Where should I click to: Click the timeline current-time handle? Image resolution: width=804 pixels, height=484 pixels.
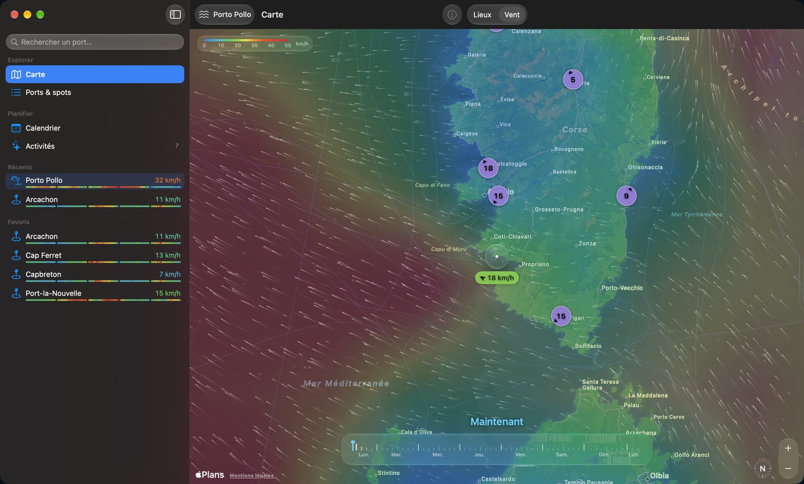(353, 445)
